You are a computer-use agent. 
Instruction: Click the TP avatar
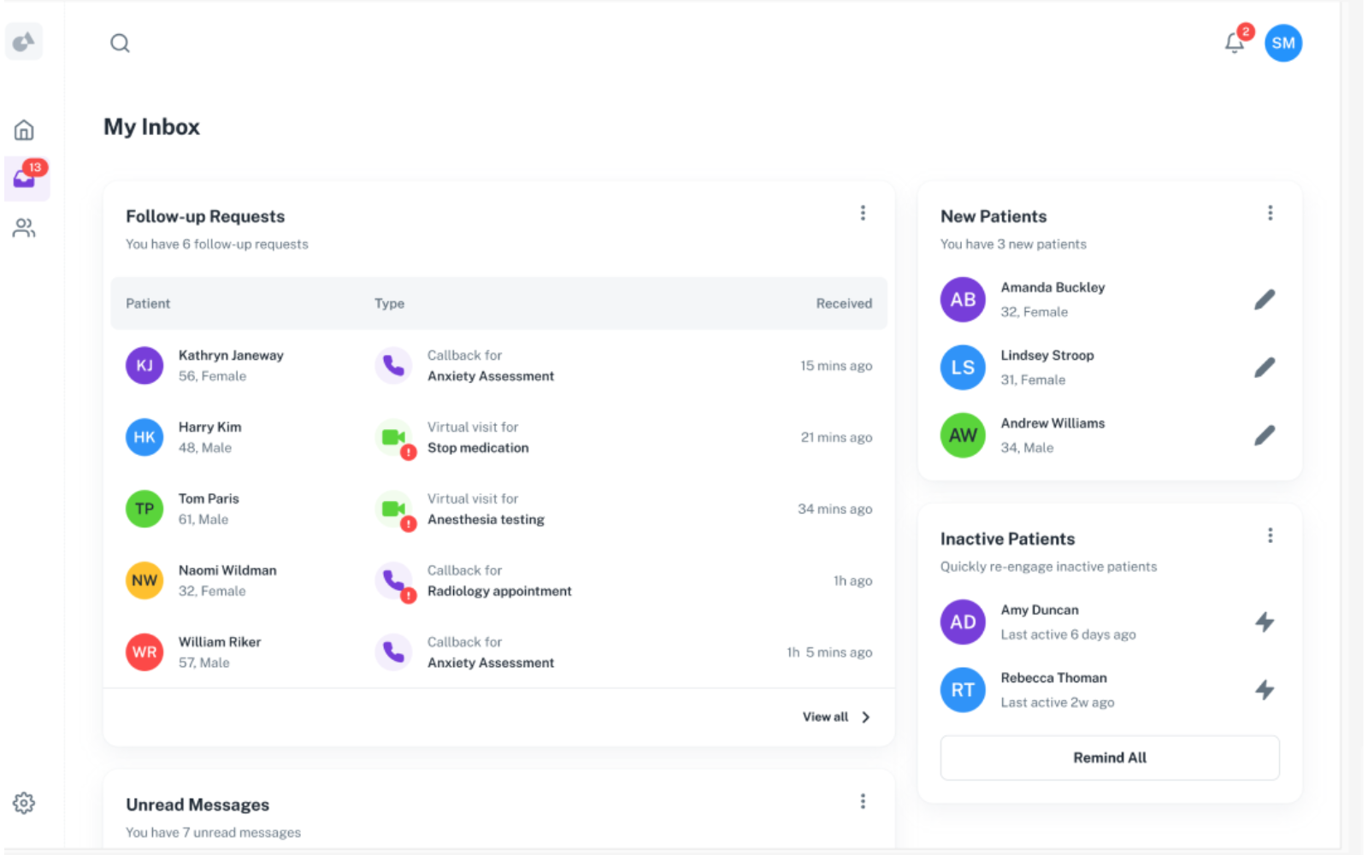coord(144,509)
